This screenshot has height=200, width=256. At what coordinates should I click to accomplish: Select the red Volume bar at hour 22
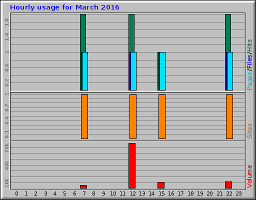click(228, 185)
